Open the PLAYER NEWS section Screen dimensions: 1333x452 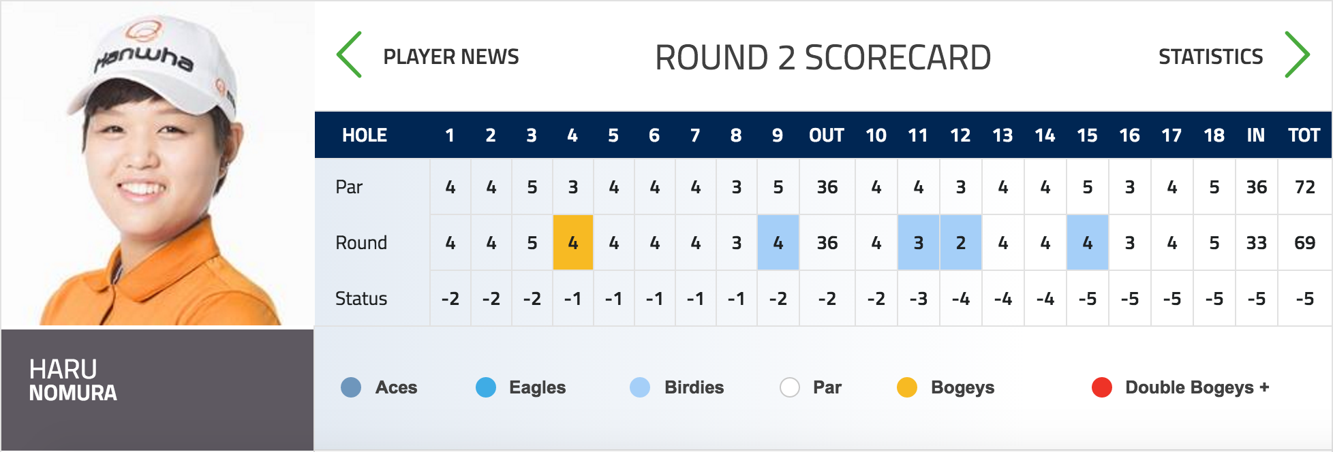[x=451, y=56]
